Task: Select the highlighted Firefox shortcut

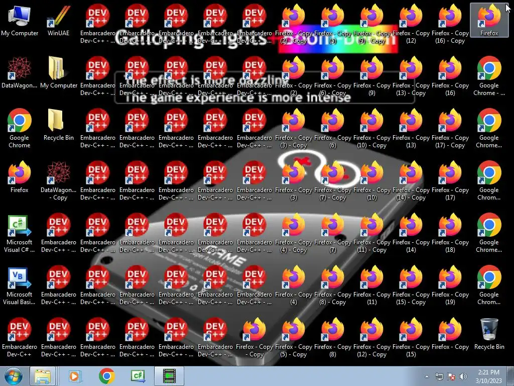Action: pyautogui.click(x=489, y=21)
